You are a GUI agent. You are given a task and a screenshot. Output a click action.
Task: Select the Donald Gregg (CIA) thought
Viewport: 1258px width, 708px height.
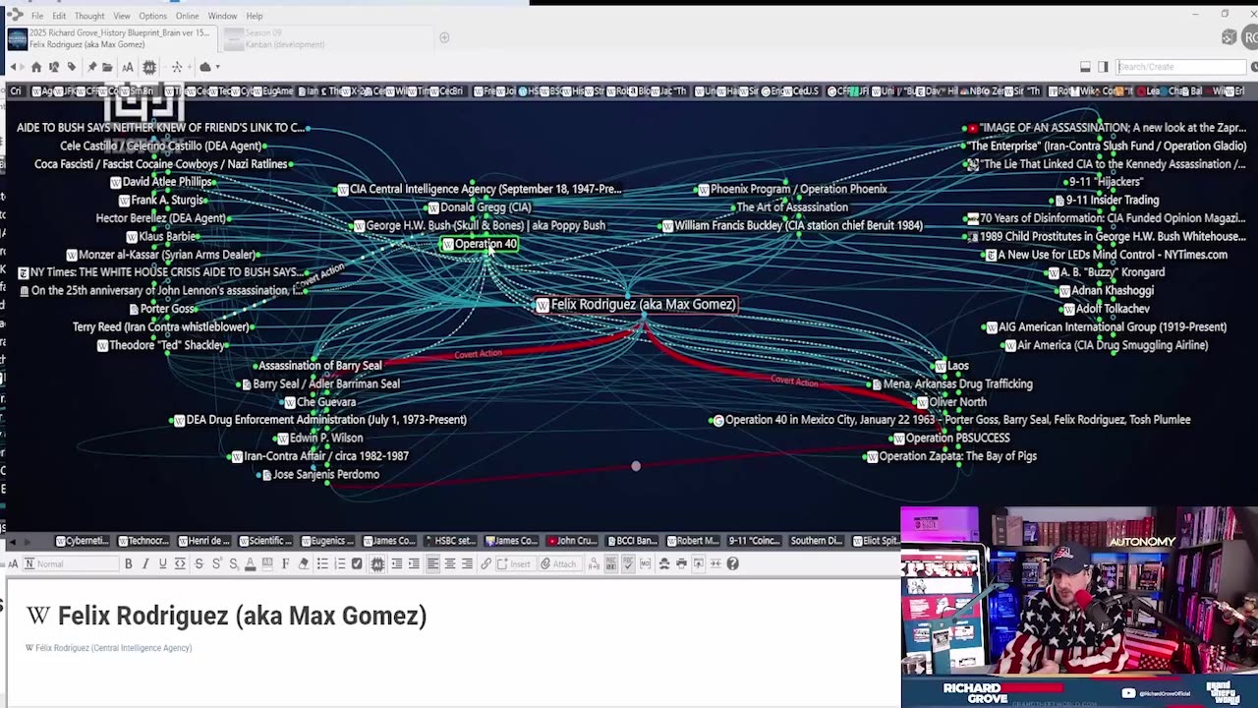coord(479,207)
